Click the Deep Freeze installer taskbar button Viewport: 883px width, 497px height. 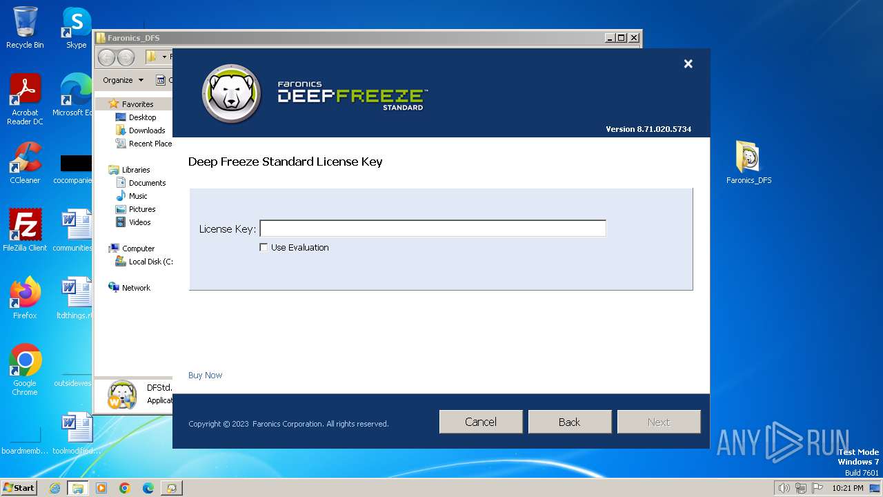tap(171, 488)
